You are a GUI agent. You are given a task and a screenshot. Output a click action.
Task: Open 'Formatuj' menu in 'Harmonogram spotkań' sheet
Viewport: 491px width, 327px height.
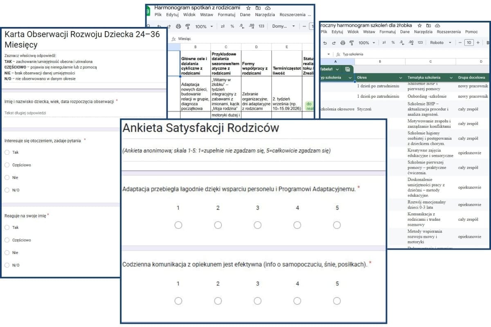coord(226,15)
